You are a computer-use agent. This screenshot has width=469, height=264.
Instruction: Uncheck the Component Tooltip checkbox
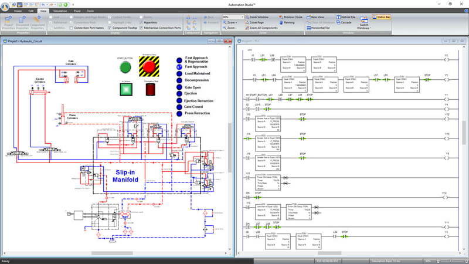110,28
